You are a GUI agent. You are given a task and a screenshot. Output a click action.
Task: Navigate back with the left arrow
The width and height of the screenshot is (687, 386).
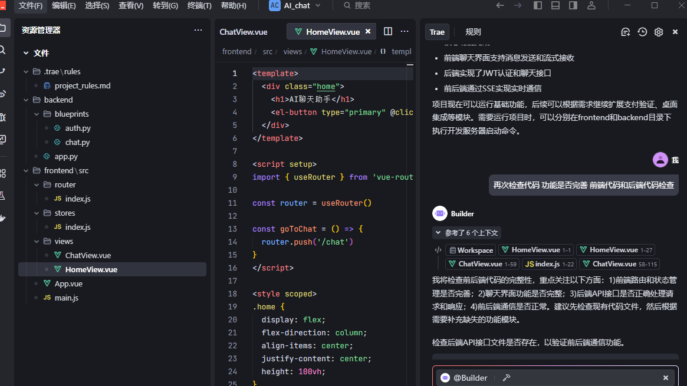[x=500, y=6]
